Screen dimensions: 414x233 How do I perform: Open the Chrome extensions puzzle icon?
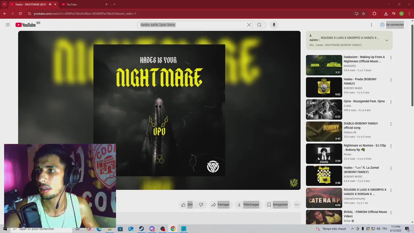[x=375, y=14]
